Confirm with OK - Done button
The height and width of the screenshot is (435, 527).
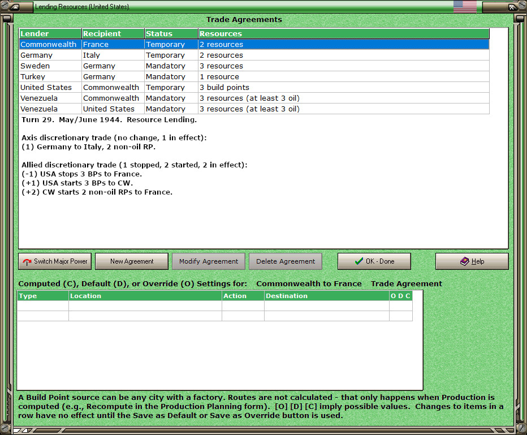pos(374,261)
